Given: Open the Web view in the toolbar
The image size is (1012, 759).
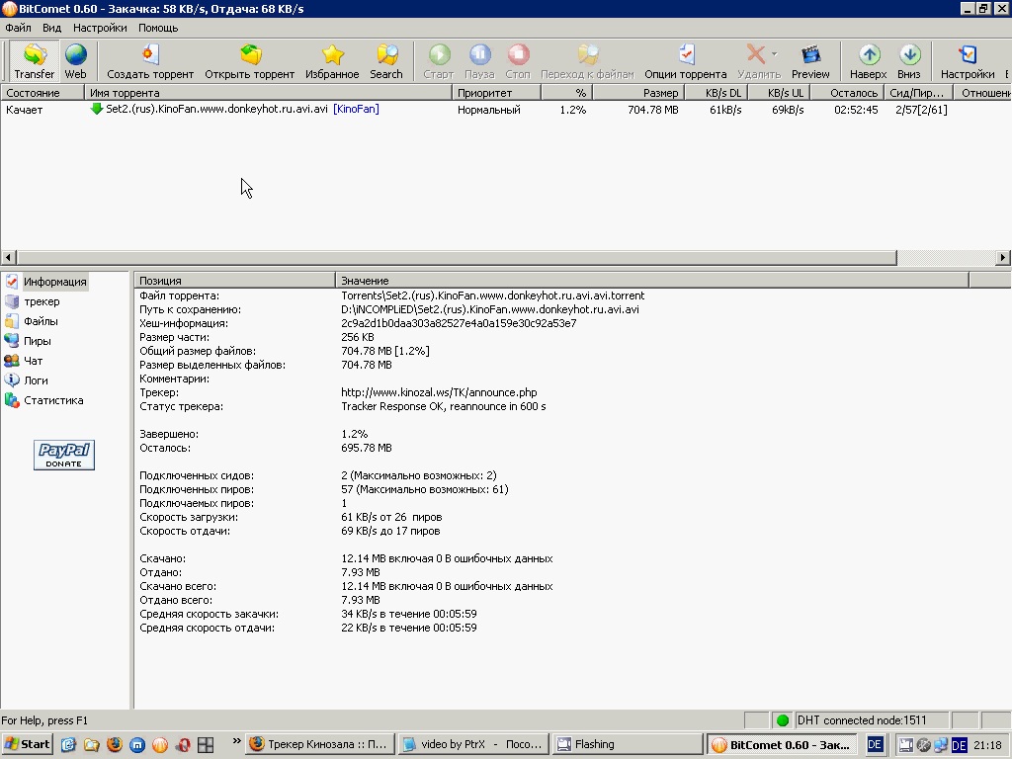Looking at the screenshot, I should click(75, 61).
